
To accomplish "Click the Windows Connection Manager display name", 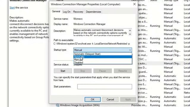I will (x=89, y=24).
